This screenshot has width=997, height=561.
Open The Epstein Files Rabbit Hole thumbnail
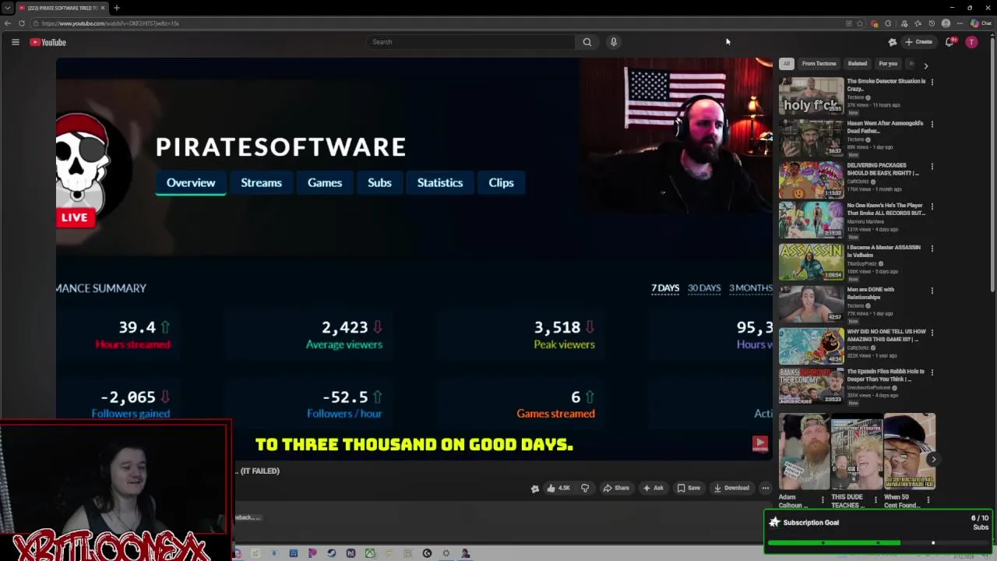pos(811,386)
